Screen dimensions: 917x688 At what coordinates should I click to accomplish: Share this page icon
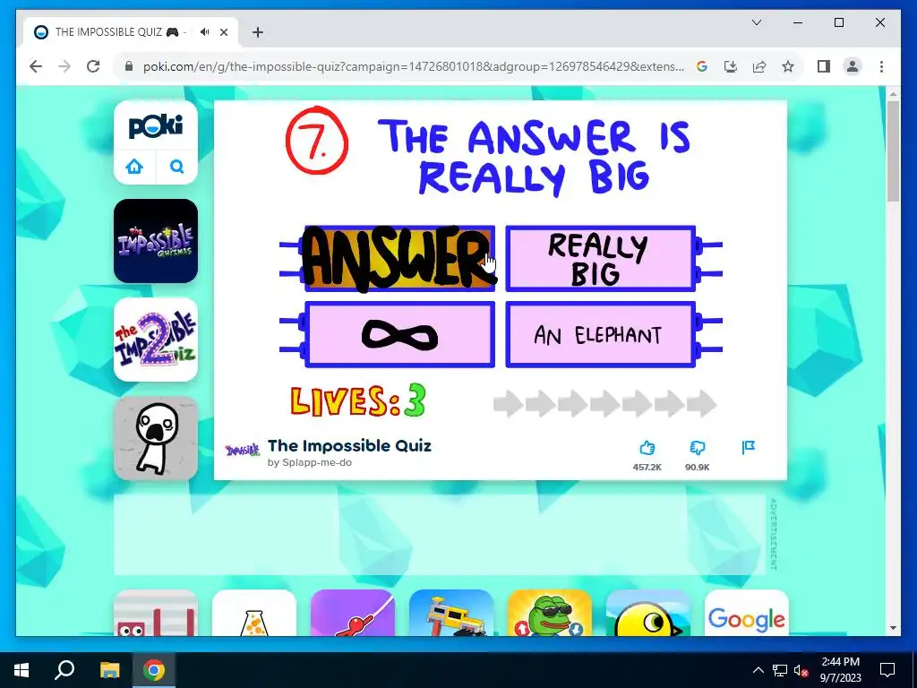pos(759,66)
